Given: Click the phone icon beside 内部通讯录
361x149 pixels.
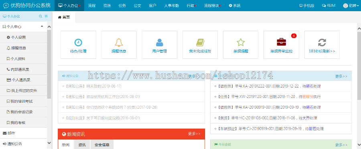Looking at the screenshot, I should [8, 69].
